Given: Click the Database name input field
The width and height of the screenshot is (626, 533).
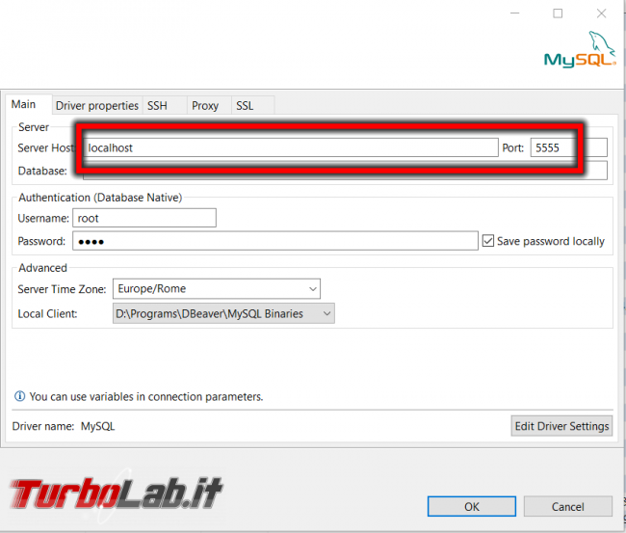Looking at the screenshot, I should point(345,171).
